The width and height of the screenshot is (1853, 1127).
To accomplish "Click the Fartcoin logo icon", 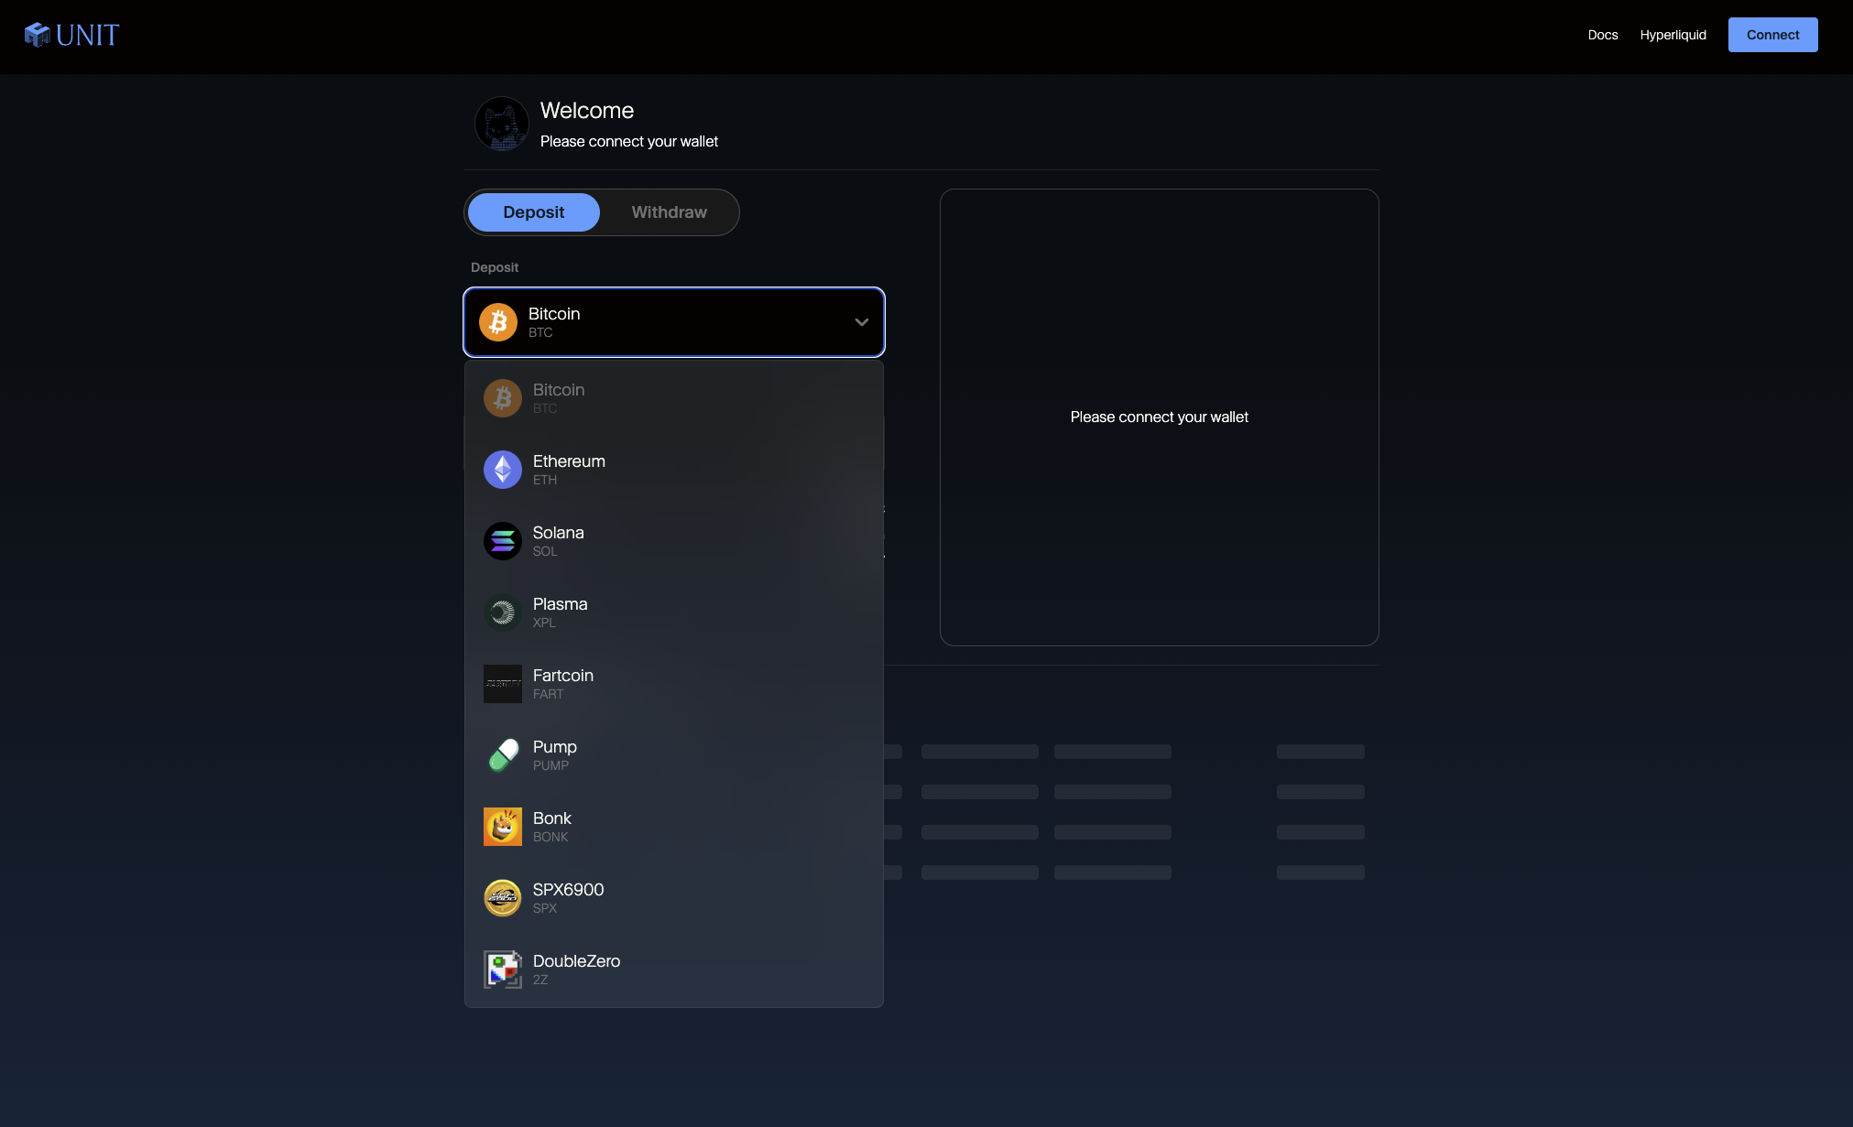I will [502, 684].
